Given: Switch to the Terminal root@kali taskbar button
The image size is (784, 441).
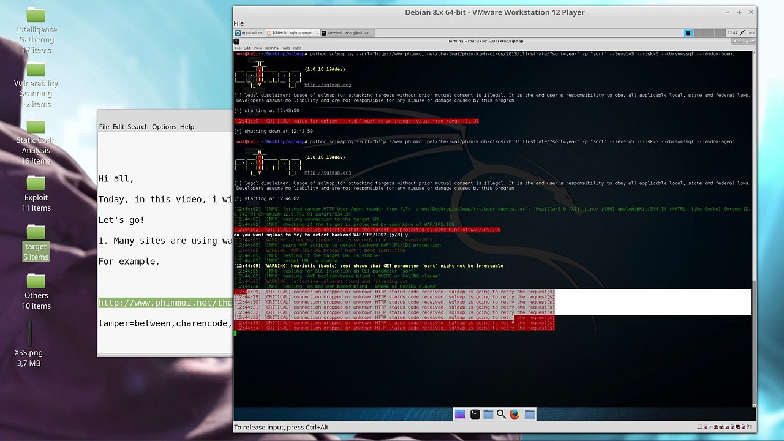Looking at the screenshot, I should tap(347, 33).
